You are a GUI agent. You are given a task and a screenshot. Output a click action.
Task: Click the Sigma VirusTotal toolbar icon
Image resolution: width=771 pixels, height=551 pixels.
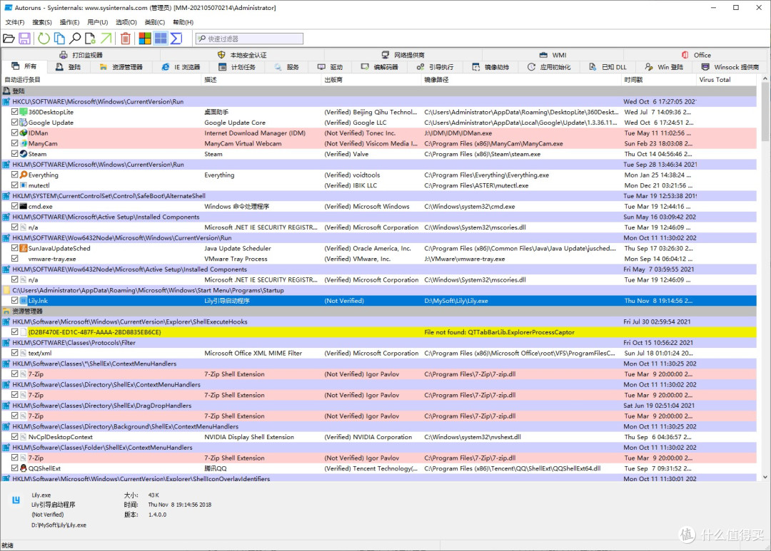tap(176, 38)
